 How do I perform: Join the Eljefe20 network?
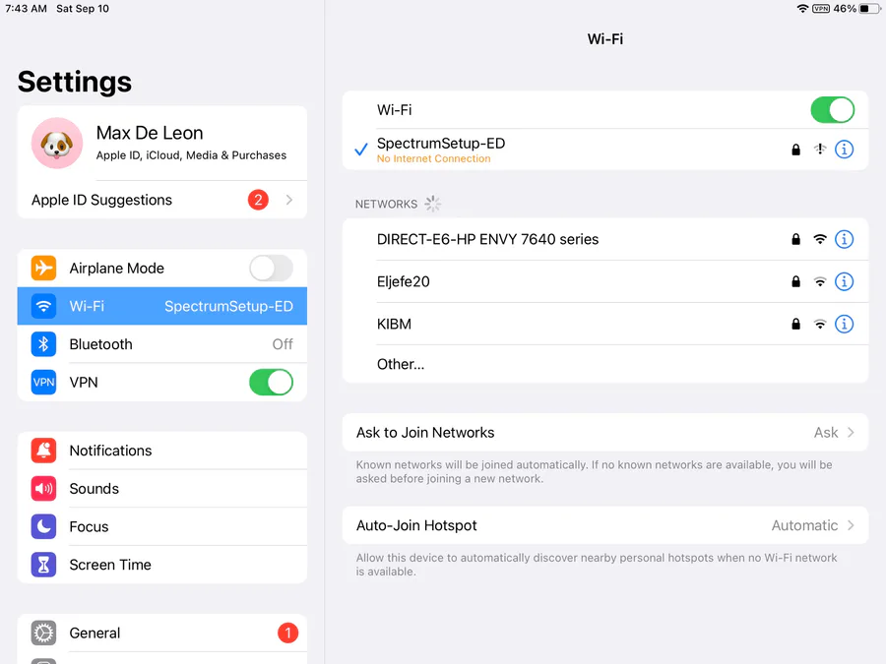click(x=605, y=281)
